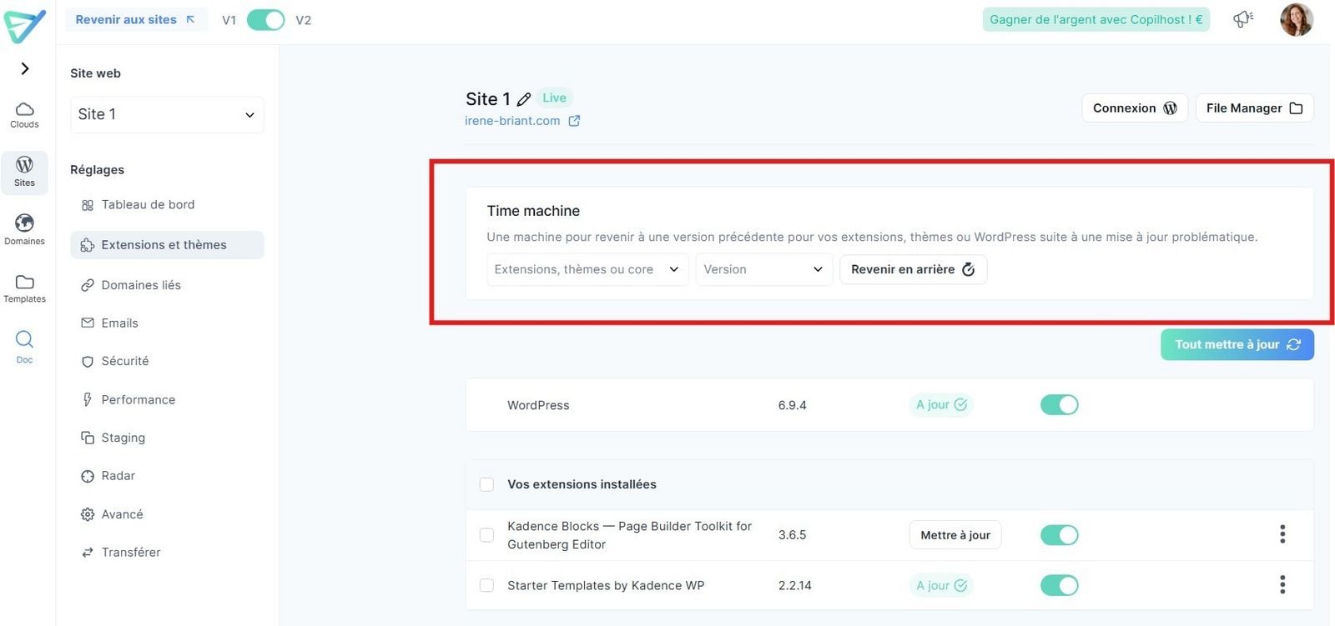
Task: Click the Kadence Blocks version 3.6.5
Action: click(793, 535)
